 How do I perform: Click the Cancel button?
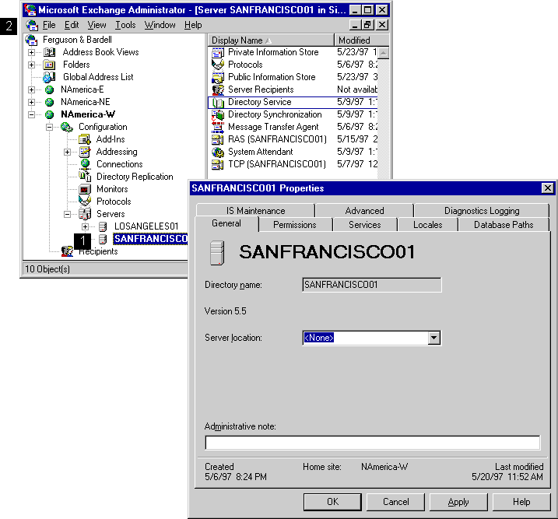click(395, 502)
